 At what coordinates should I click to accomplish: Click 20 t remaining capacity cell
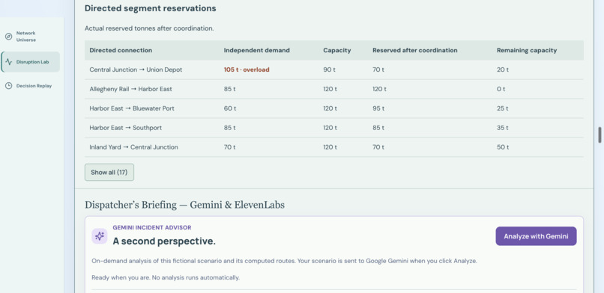click(503, 70)
